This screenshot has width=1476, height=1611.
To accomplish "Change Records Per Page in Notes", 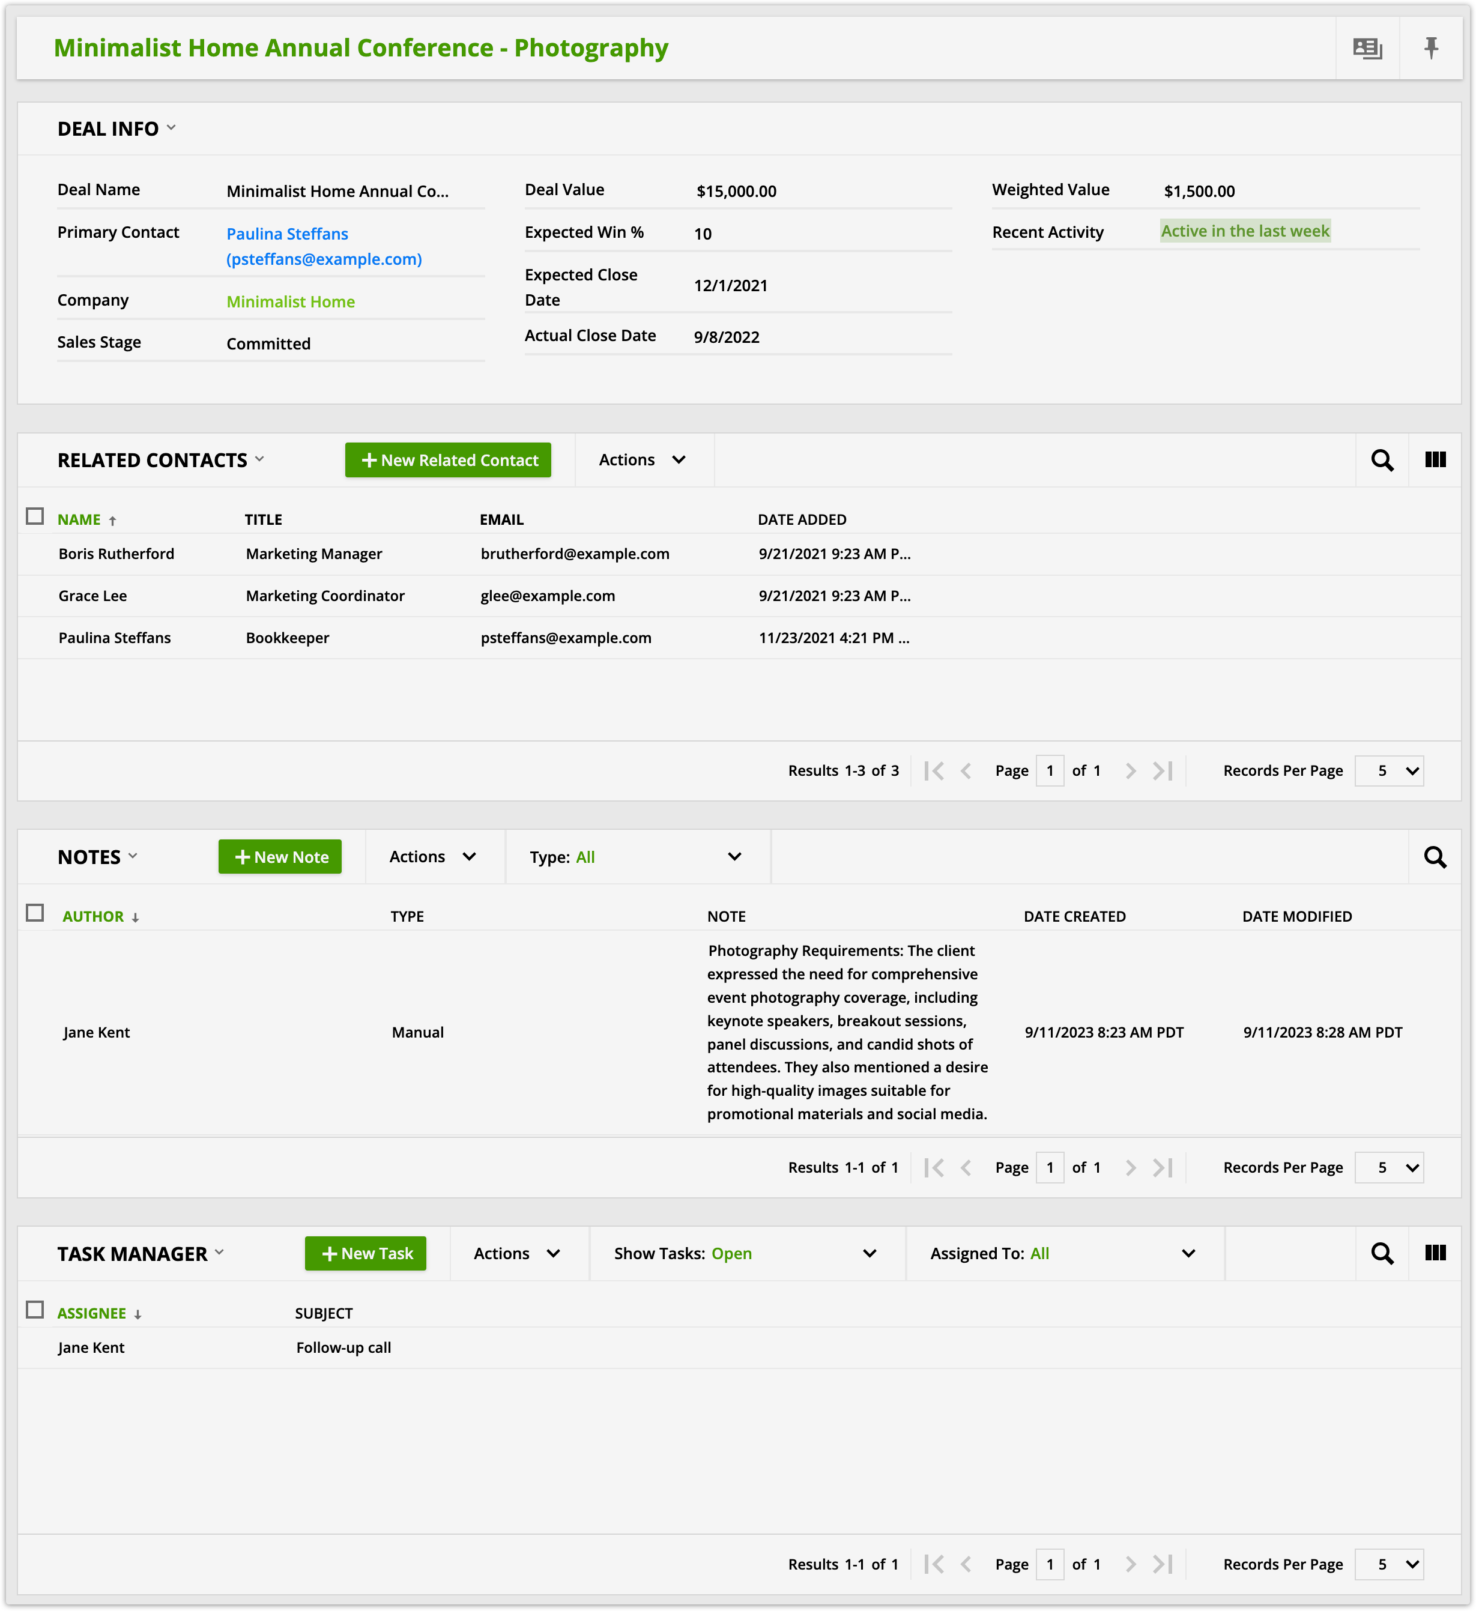I will pyautogui.click(x=1389, y=1167).
